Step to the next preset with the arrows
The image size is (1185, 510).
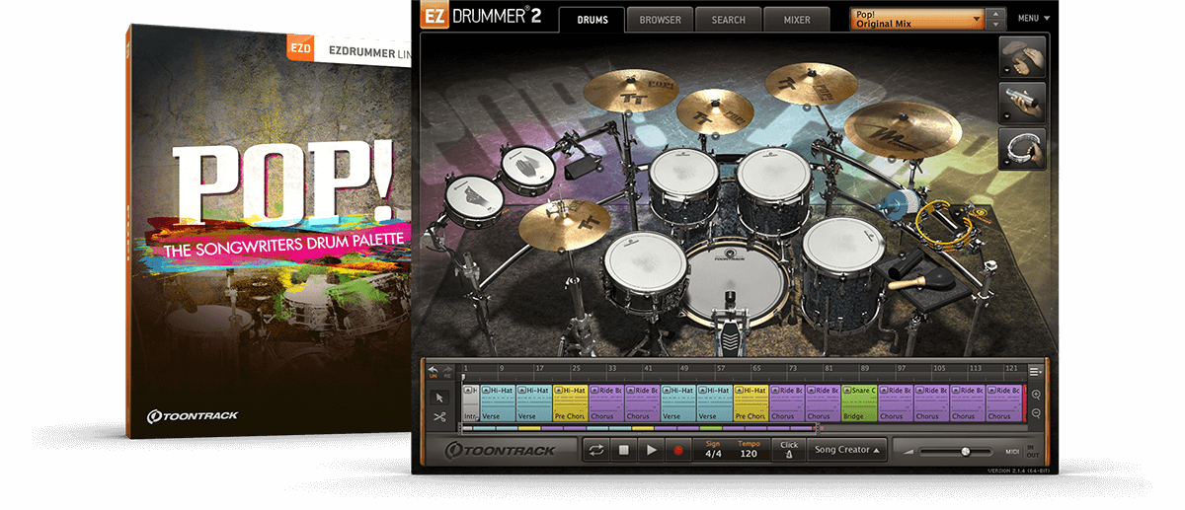click(996, 24)
